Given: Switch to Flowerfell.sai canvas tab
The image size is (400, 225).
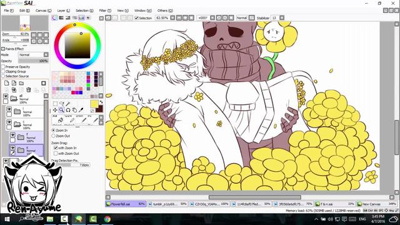Looking at the screenshot, I should pyautogui.click(x=126, y=204).
